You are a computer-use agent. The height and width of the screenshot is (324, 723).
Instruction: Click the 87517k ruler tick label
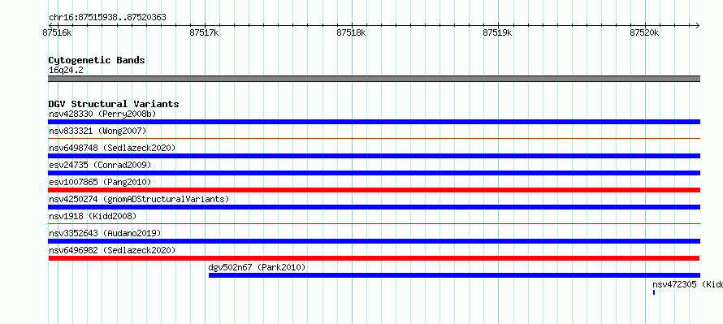tap(204, 33)
